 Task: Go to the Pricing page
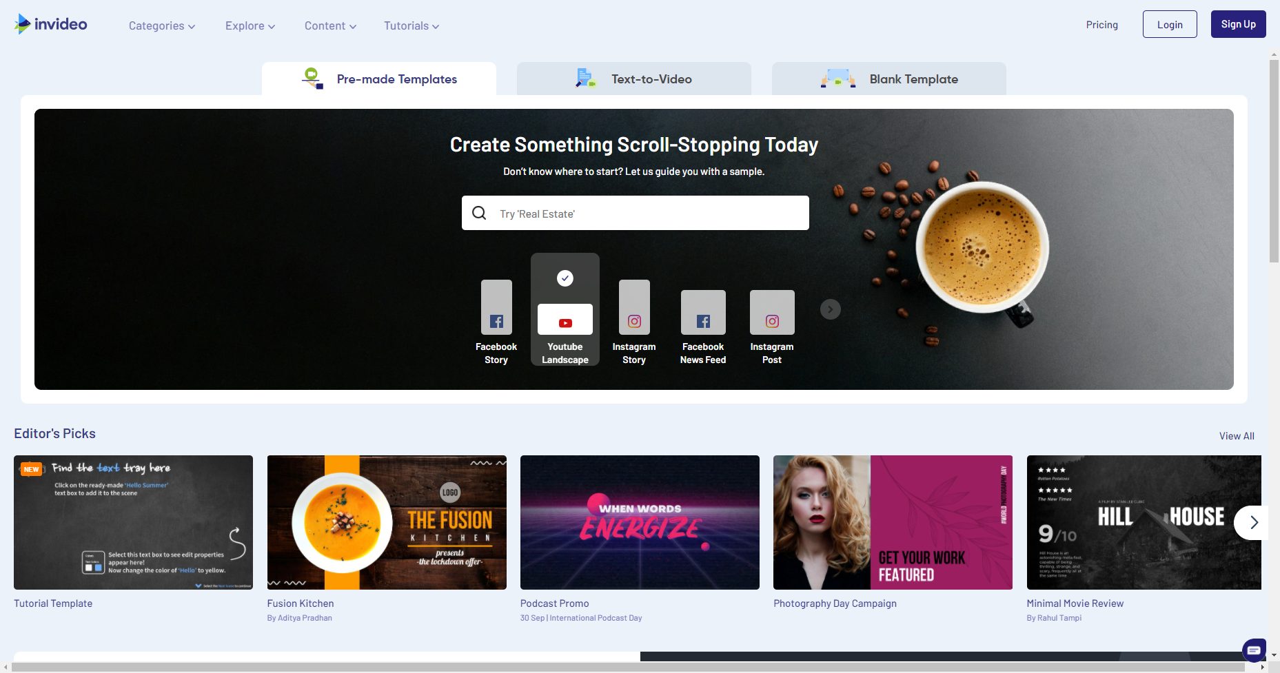(1101, 25)
